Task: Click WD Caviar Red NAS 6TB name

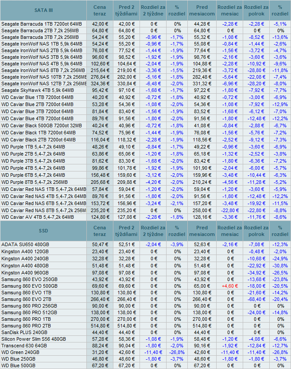Action: (43, 203)
